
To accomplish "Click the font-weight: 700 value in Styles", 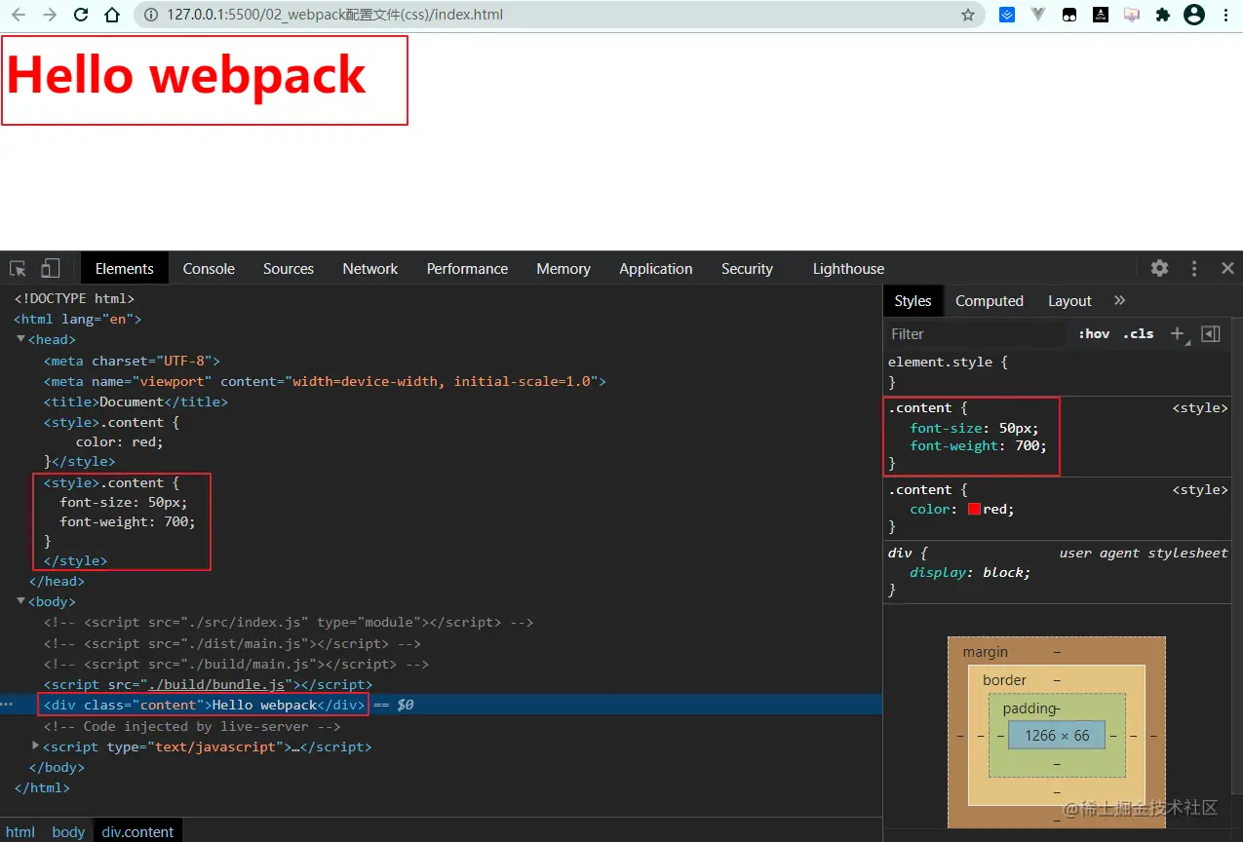I will click(1028, 446).
